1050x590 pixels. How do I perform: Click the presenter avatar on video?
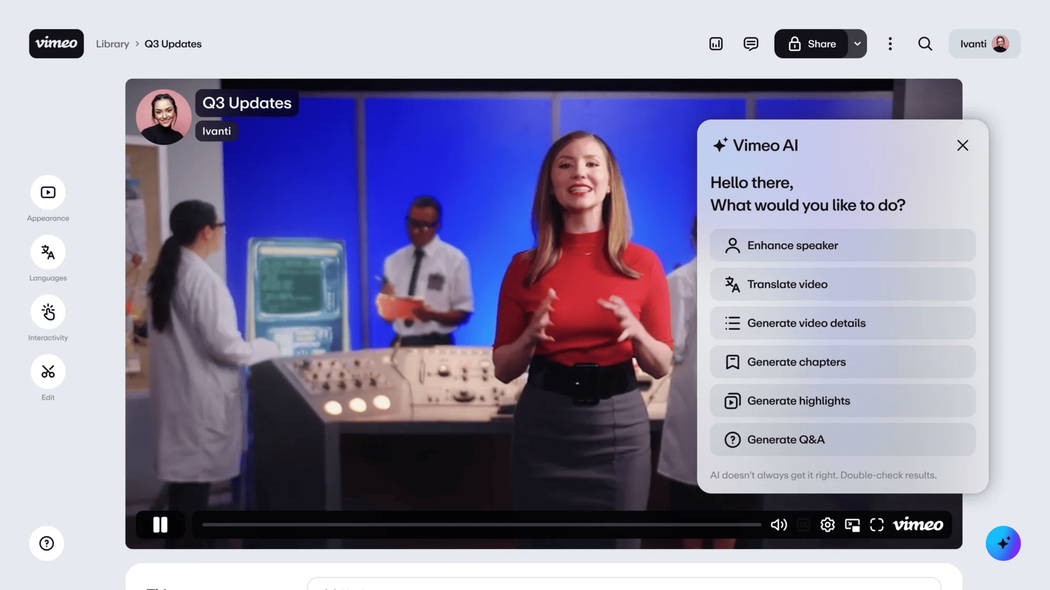pos(164,117)
